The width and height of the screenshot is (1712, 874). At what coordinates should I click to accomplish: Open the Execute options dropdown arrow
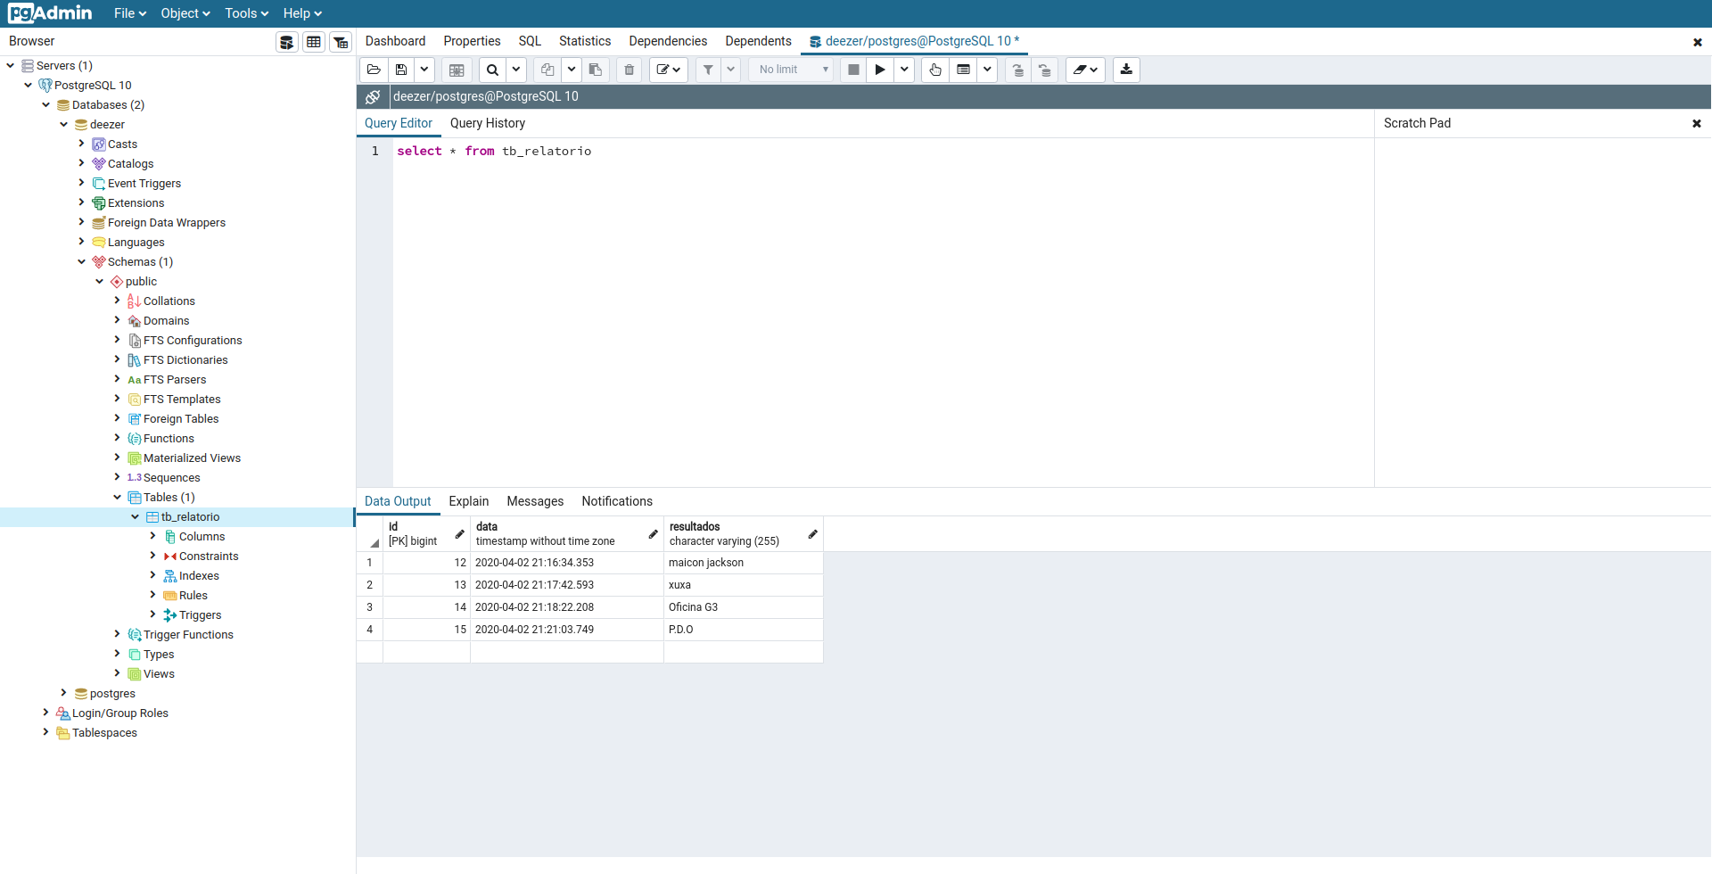(x=904, y=70)
